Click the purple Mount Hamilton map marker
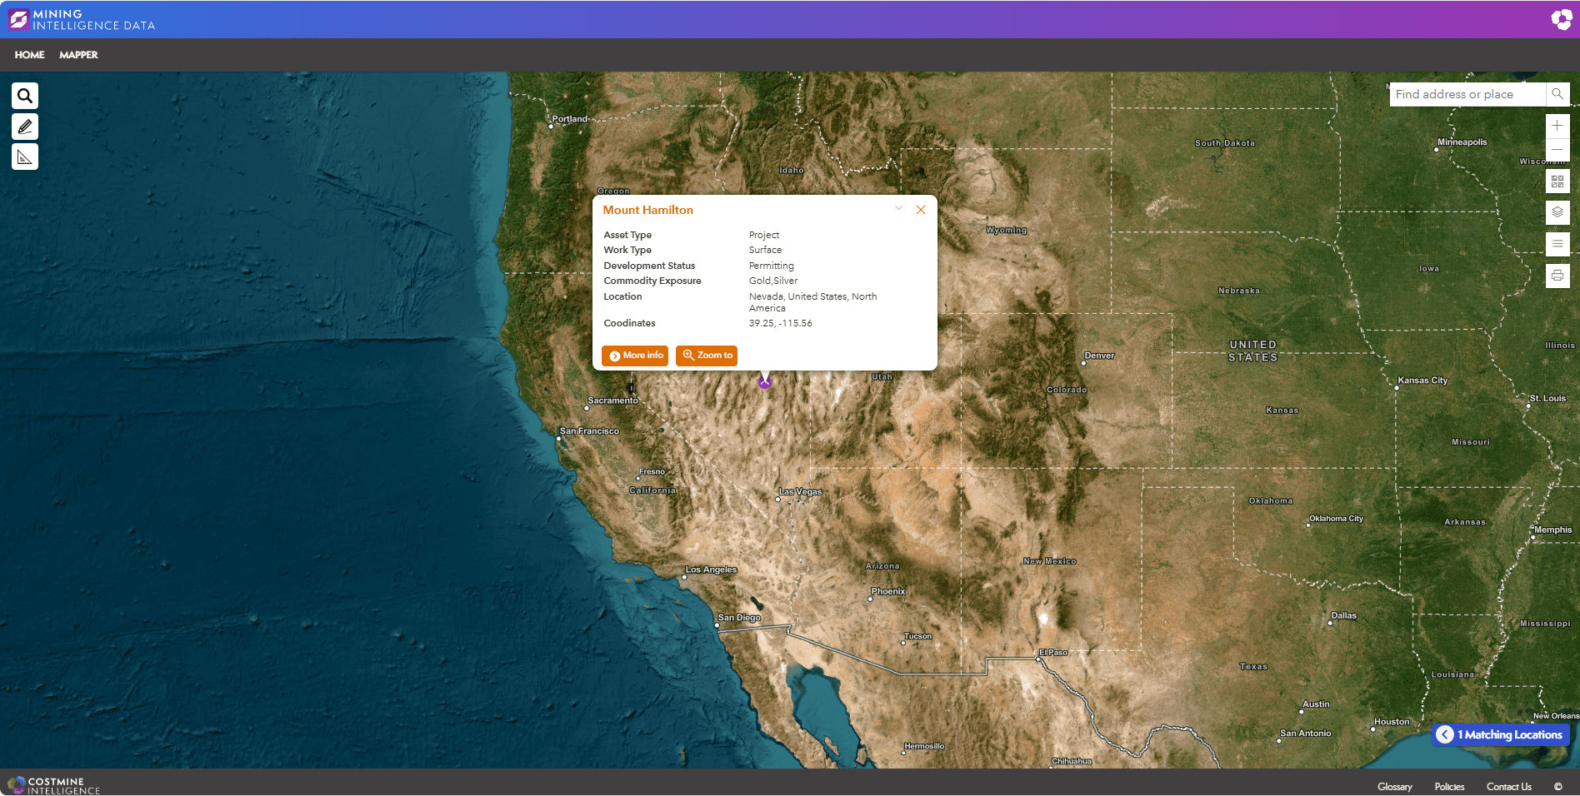 tap(764, 383)
